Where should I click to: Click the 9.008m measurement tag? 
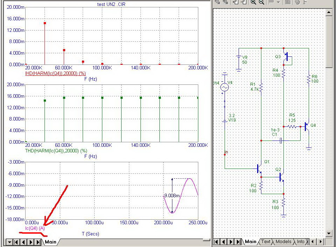172,195
